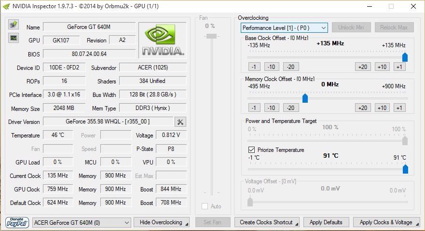Minimize the NVIDIA Inspector window
The width and height of the screenshot is (425, 231).
click(x=370, y=6)
